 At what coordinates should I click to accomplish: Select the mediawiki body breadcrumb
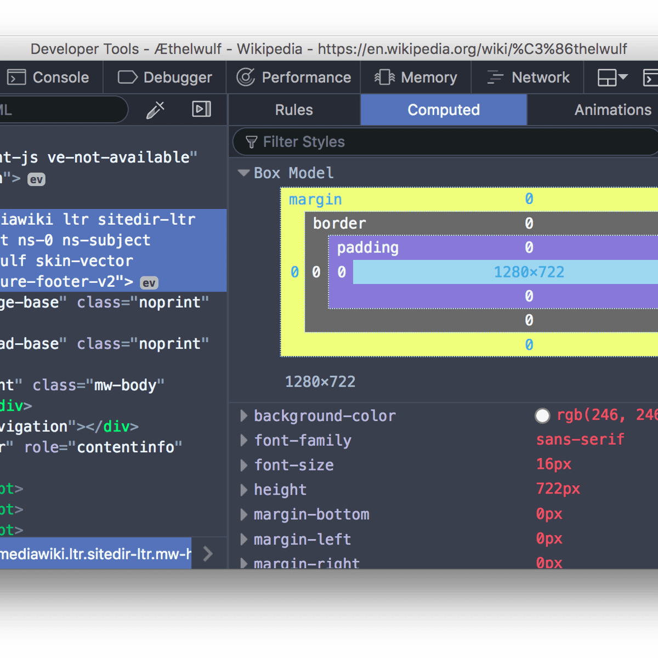point(95,554)
